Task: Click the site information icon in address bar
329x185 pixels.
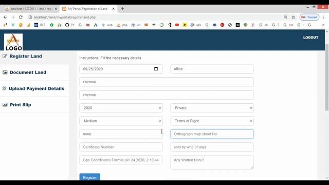Action: point(30,17)
